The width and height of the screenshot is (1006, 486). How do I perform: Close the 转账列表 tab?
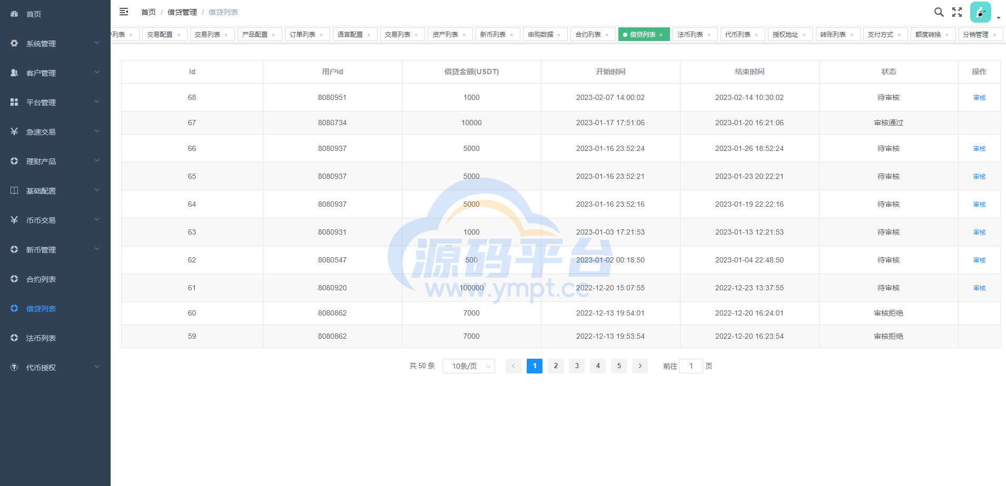(852, 35)
